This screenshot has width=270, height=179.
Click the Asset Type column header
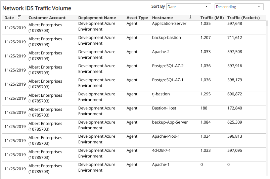pos(137,18)
